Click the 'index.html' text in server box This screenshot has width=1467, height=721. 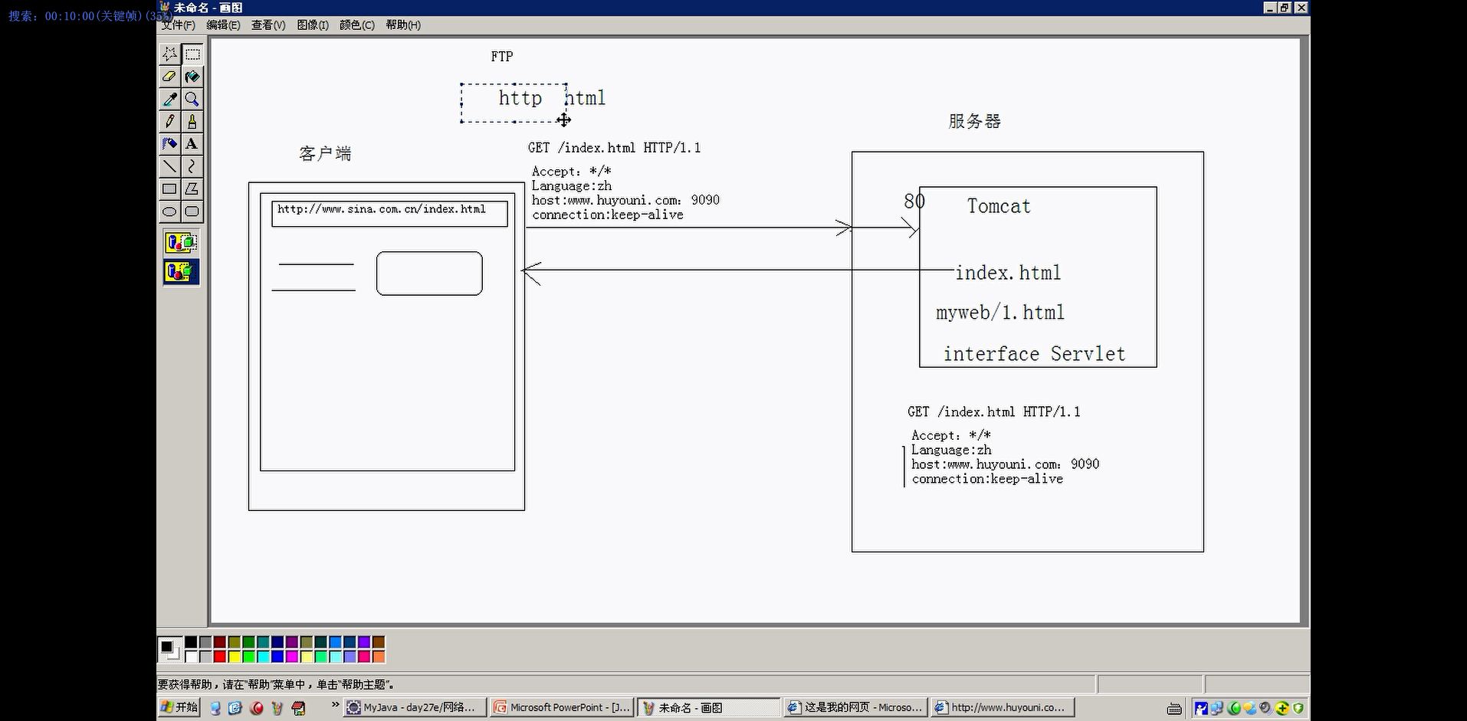pos(1008,273)
